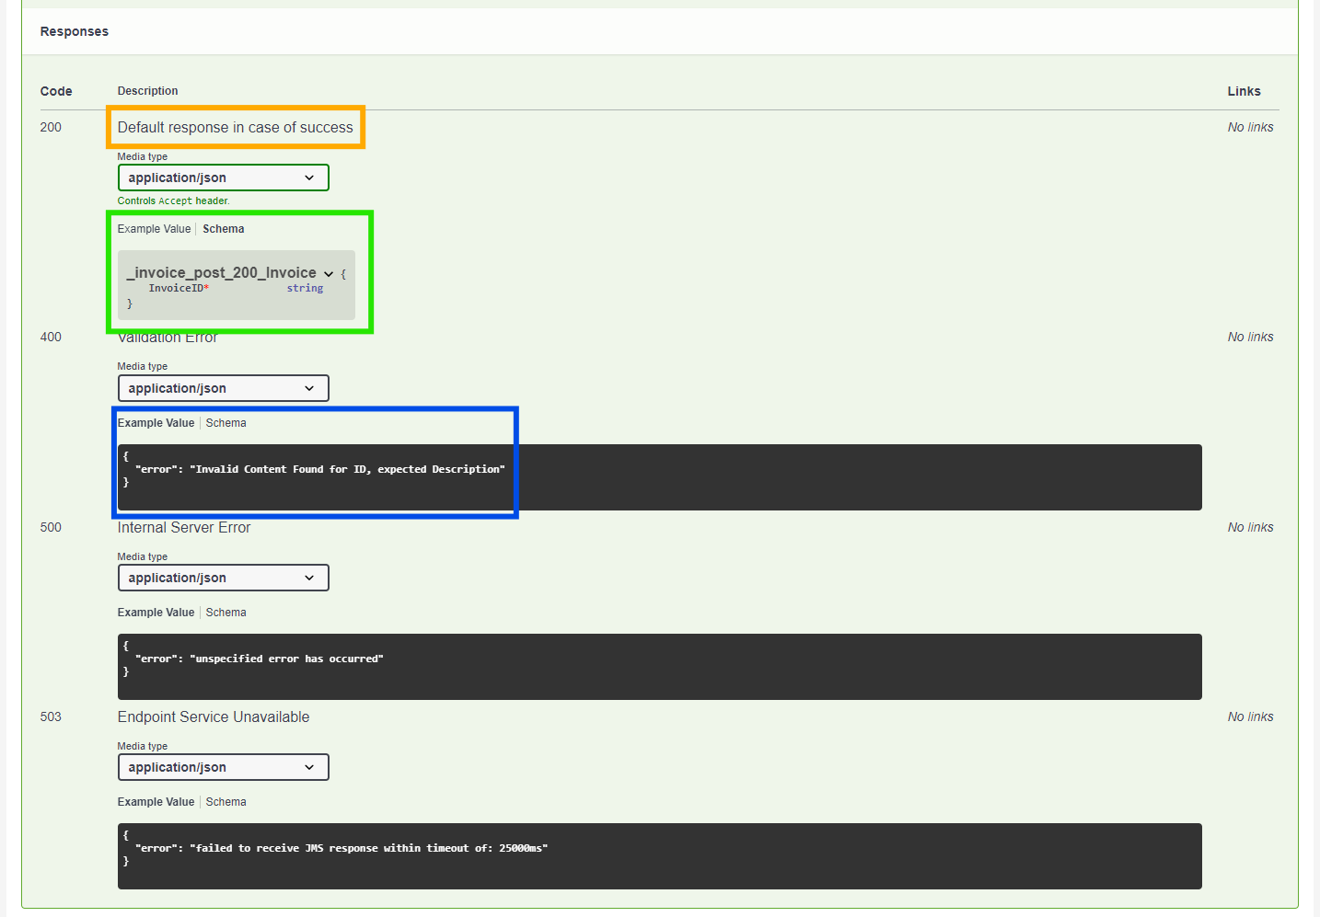The height and width of the screenshot is (917, 1320).
Task: Click the Endpoint Service Unavailable description
Action: 213,716
